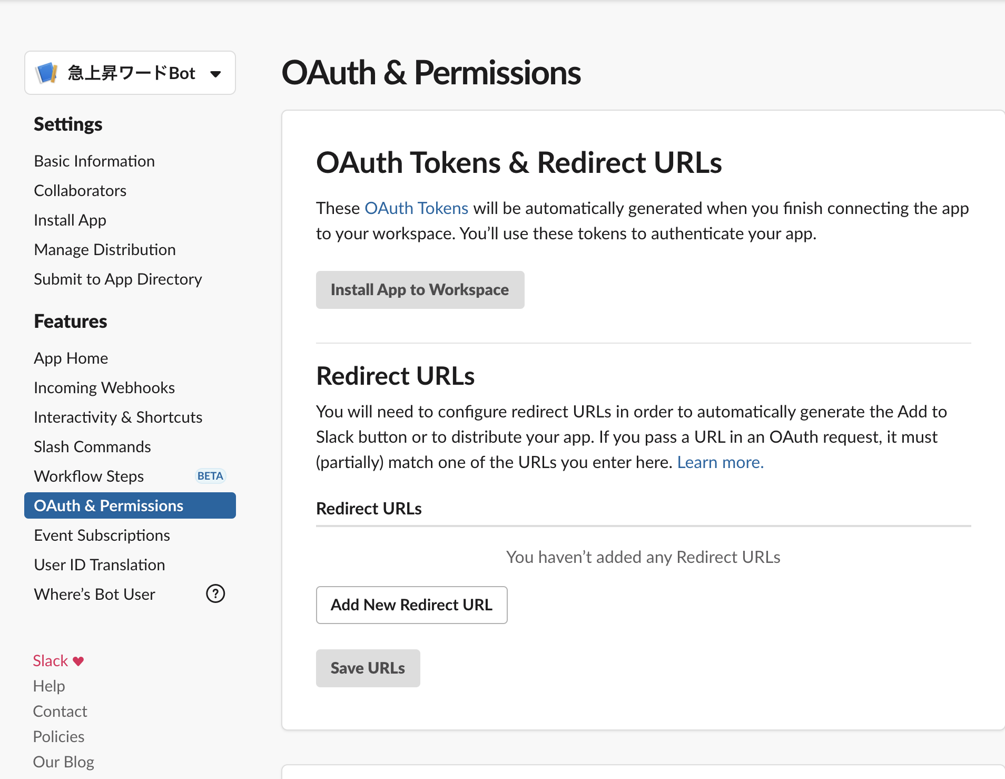Click Add New Redirect URL button
Image resolution: width=1005 pixels, height=779 pixels.
pos(411,605)
